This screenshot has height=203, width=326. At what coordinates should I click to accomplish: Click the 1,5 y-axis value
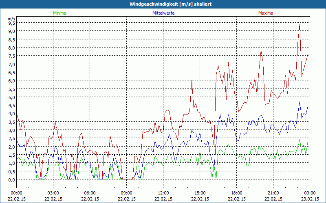(11, 155)
